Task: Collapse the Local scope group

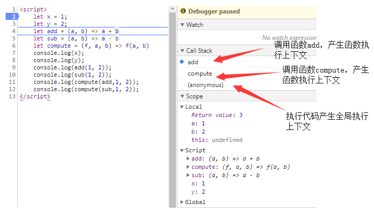Action: point(182,107)
